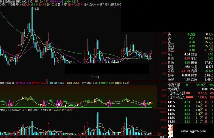The image size is (214, 138).
Task: Click the MA10: 4.34 moving average label
Action: click(42, 1)
